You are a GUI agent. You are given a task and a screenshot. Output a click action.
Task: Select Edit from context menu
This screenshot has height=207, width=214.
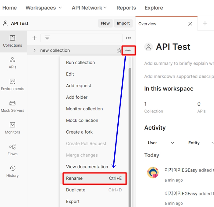pos(94,74)
